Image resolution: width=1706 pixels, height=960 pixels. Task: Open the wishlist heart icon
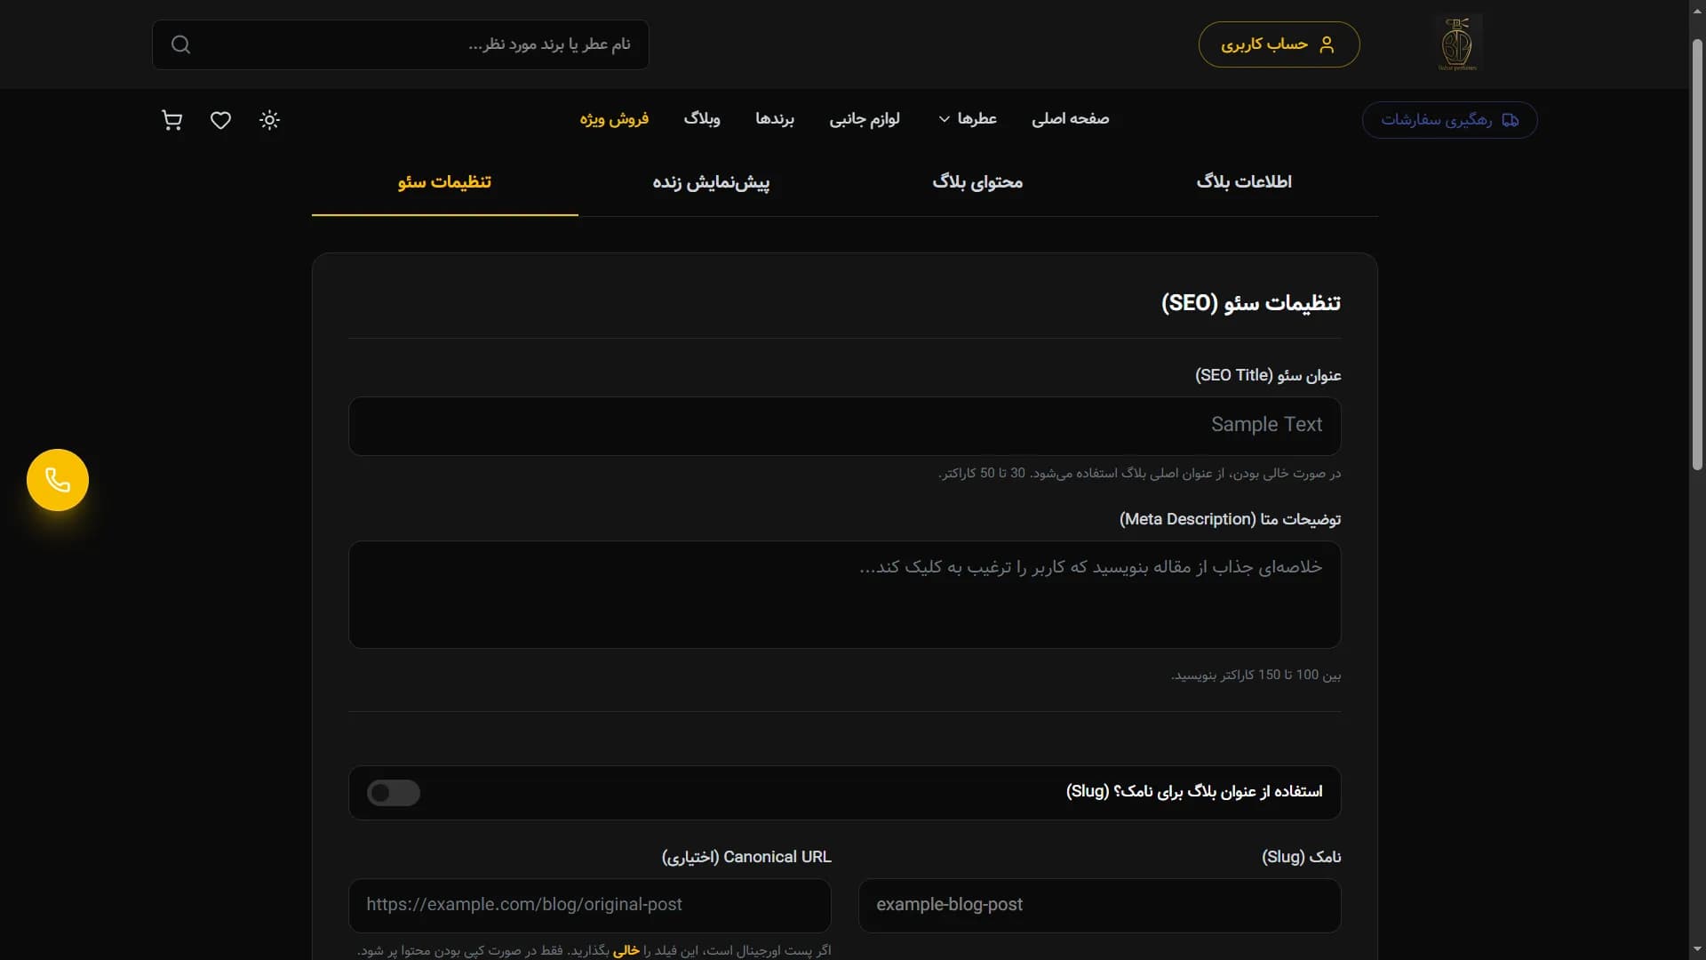click(220, 120)
